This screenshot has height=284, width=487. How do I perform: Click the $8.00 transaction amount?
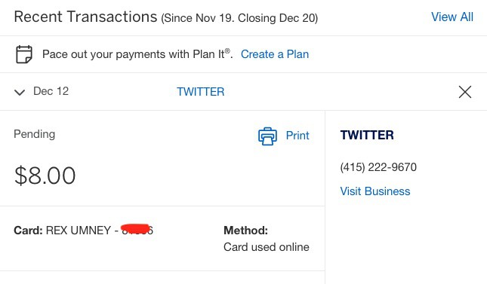pyautogui.click(x=45, y=176)
